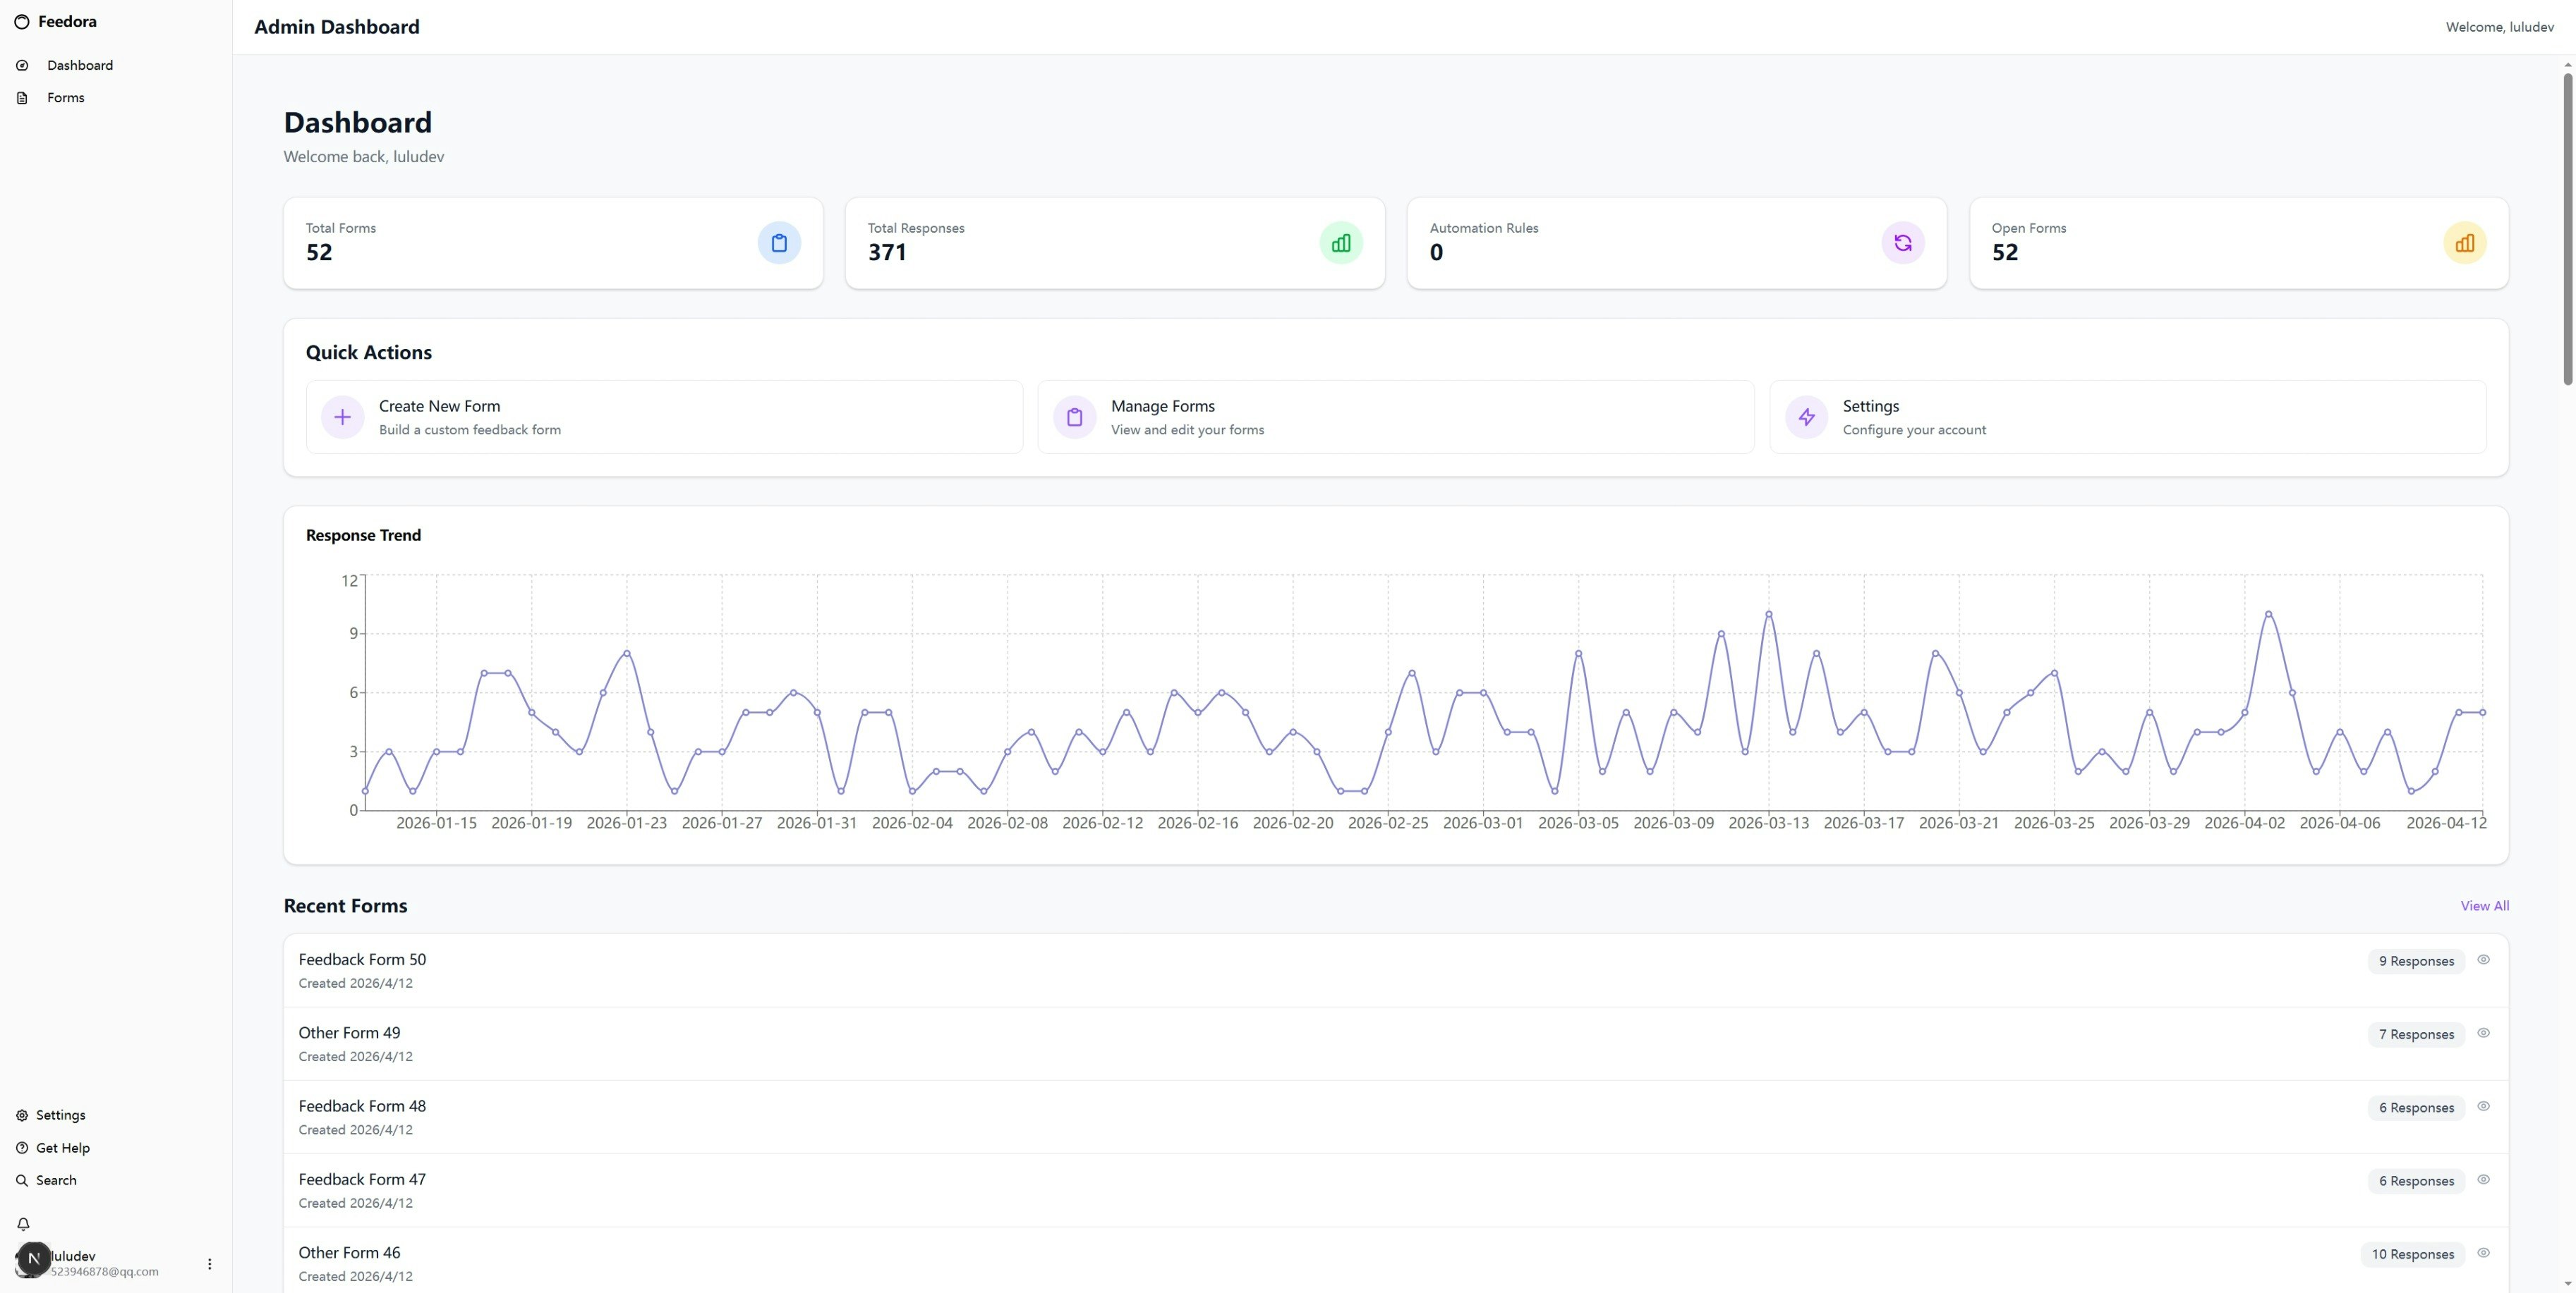The height and width of the screenshot is (1293, 2576).
Task: Click the Total Responses bar chart icon
Action: pos(1341,243)
